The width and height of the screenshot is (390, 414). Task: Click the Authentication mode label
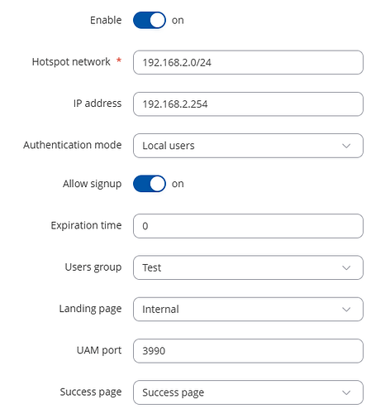click(73, 145)
